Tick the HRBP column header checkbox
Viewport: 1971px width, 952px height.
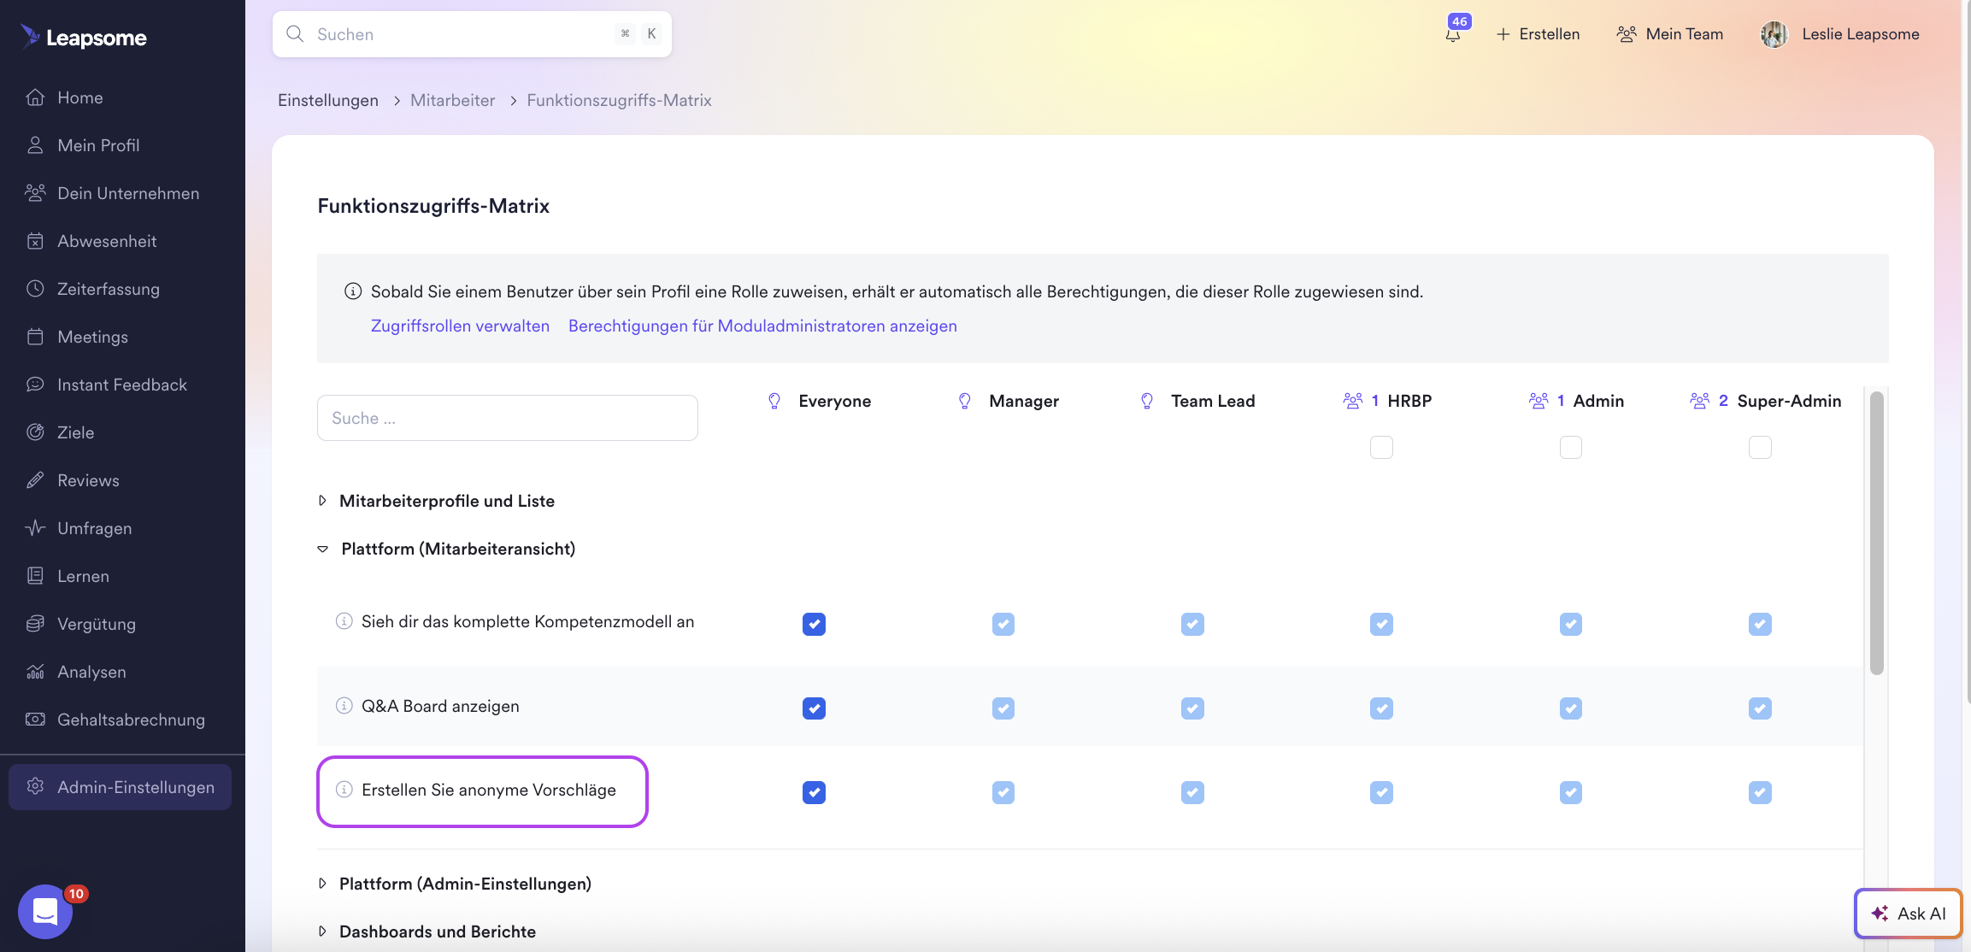pos(1381,447)
